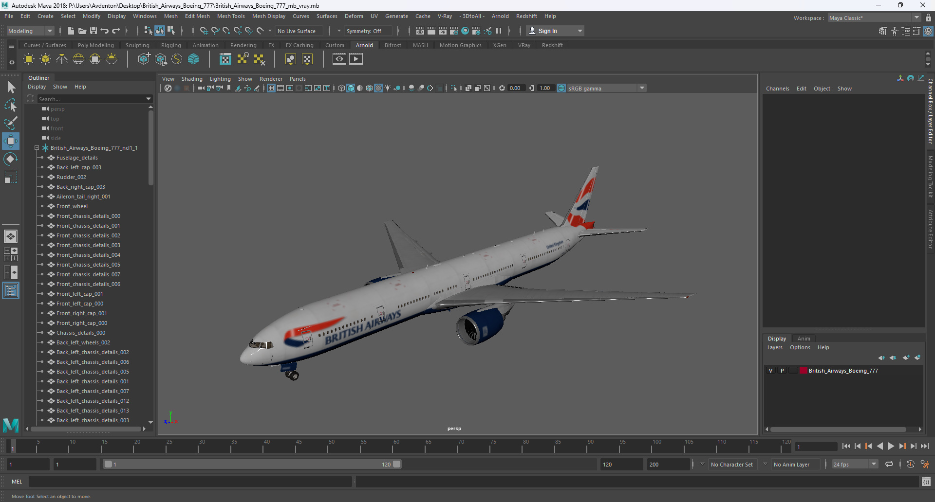Image resolution: width=935 pixels, height=502 pixels.
Task: Click Open scene folder icon
Action: (82, 31)
